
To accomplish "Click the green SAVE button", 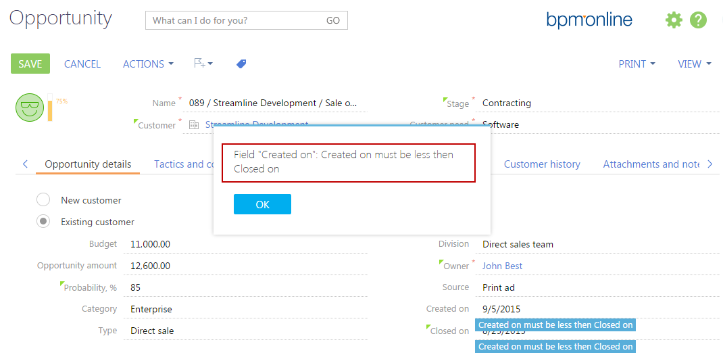I will pyautogui.click(x=30, y=64).
